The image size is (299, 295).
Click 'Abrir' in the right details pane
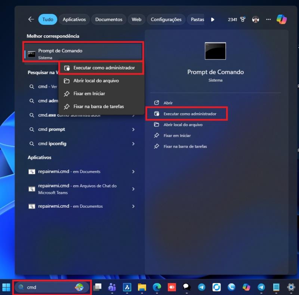[x=168, y=103]
